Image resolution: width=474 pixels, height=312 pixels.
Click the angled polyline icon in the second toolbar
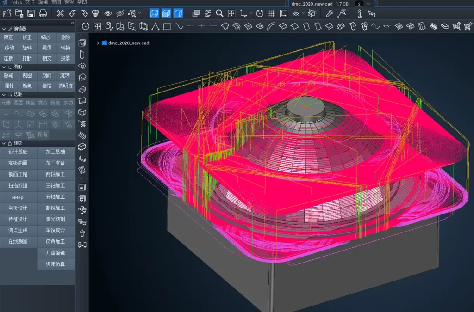pos(156,26)
